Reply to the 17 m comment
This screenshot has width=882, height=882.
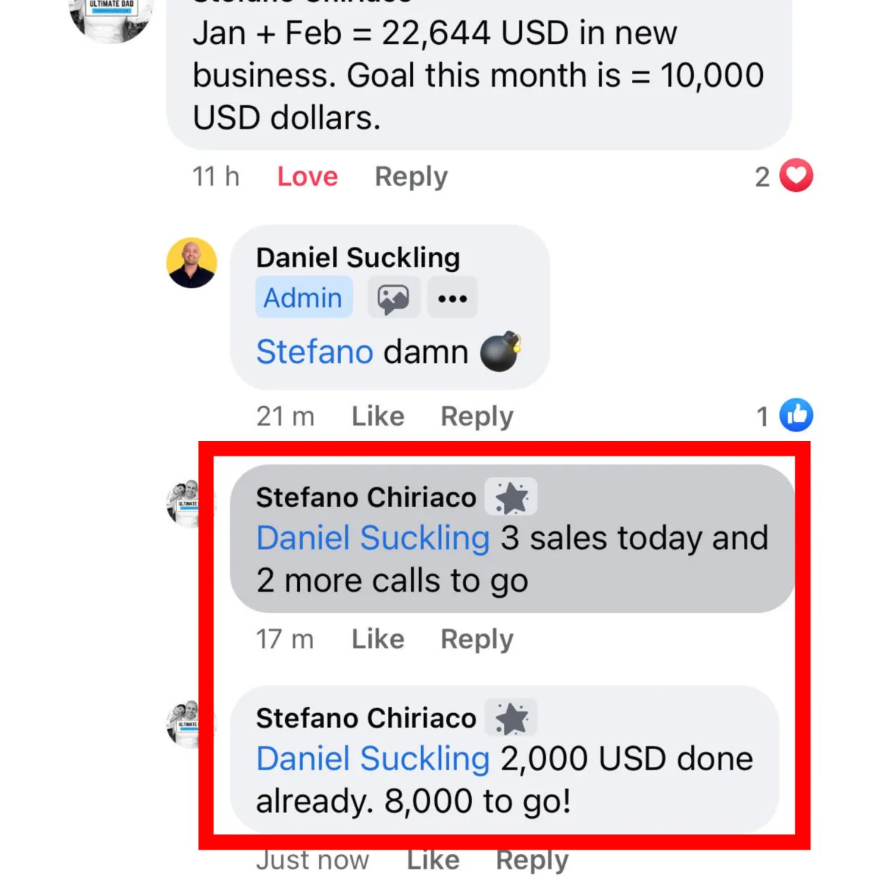[x=477, y=639]
